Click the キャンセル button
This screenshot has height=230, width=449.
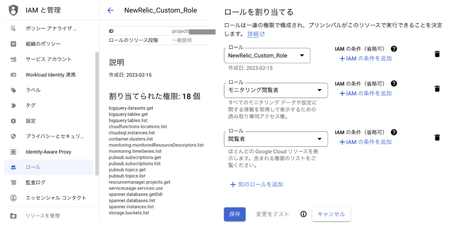331,214
